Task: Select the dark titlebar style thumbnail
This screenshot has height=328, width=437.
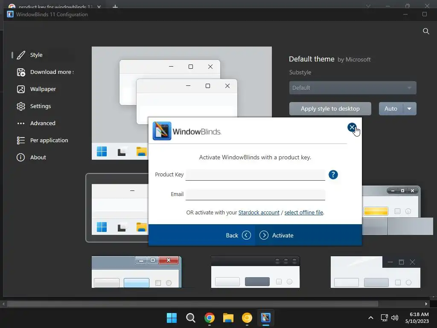Action: 255,272
